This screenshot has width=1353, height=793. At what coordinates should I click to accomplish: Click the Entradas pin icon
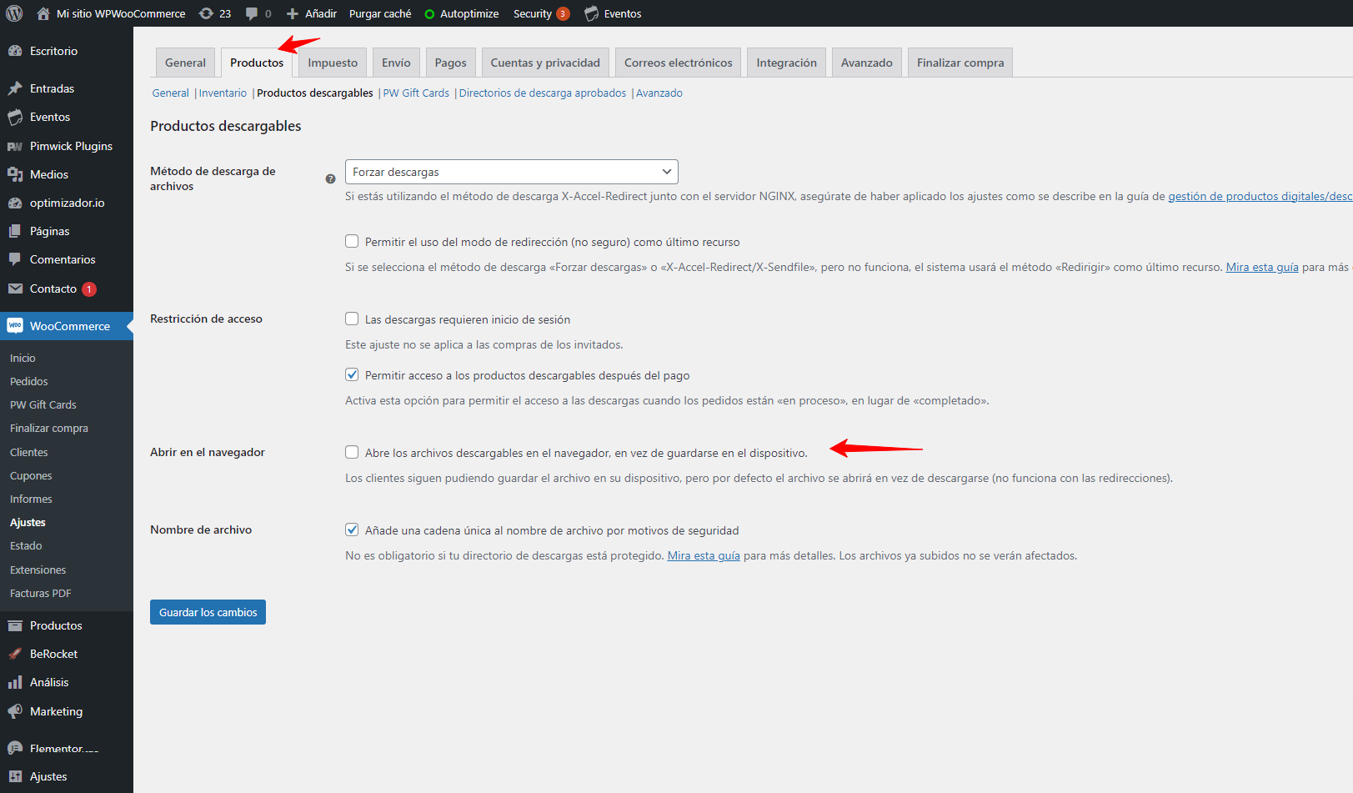coord(15,88)
